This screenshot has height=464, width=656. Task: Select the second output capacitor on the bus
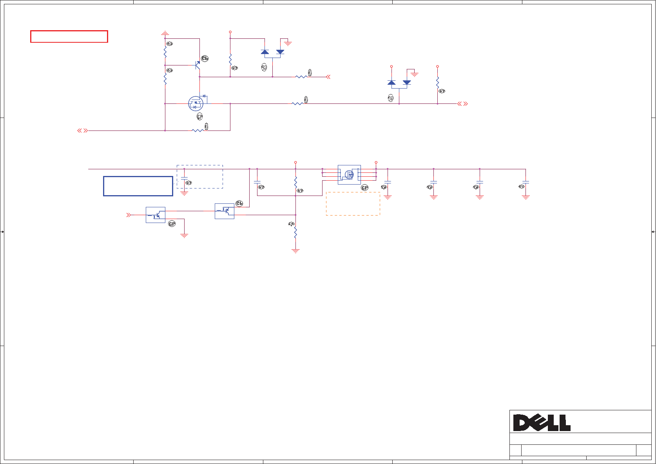[433, 182]
